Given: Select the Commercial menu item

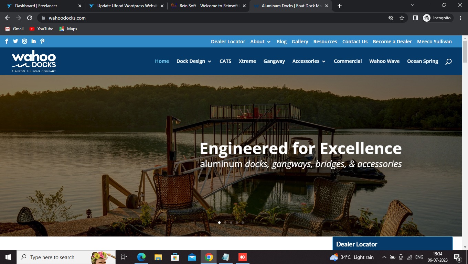Looking at the screenshot, I should 348,61.
